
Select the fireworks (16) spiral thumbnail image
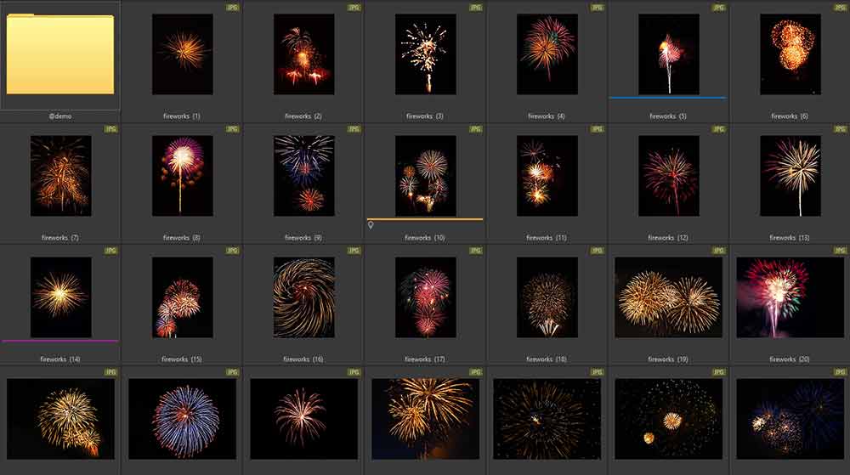(x=303, y=297)
